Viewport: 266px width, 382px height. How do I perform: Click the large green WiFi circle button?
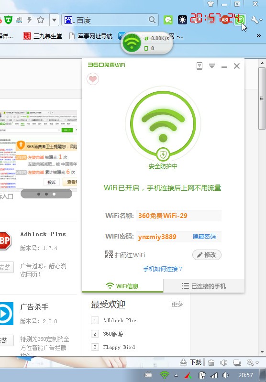(x=163, y=124)
